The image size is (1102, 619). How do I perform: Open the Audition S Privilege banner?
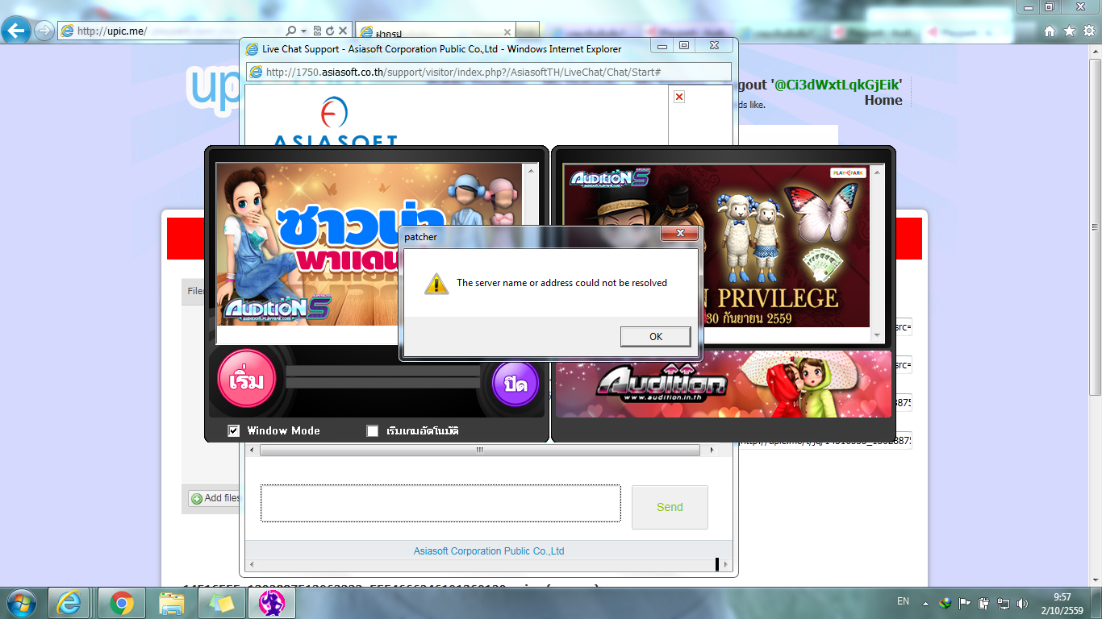coord(716,245)
